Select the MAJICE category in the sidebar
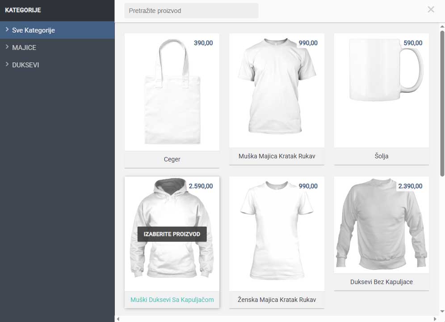The height and width of the screenshot is (322, 445). (x=25, y=47)
